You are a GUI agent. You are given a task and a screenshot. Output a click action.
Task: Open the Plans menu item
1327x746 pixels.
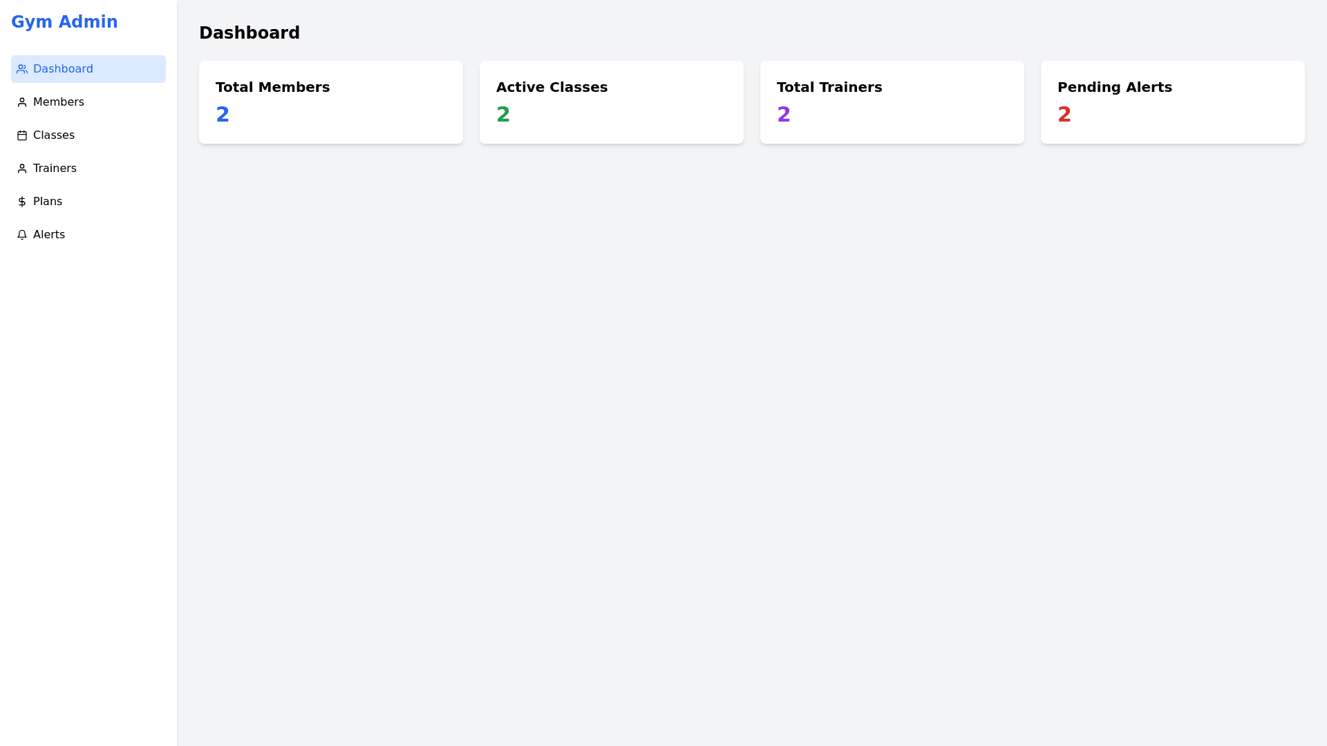[x=48, y=202]
